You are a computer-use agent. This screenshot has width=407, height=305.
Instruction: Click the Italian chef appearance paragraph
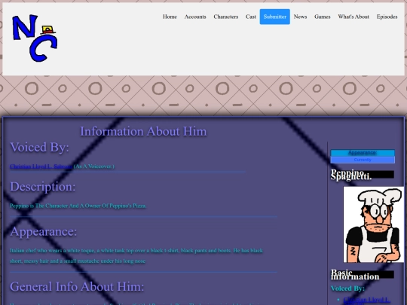(136, 256)
